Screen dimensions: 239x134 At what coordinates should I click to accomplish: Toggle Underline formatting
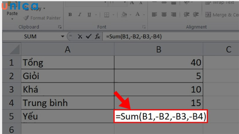point(89,15)
